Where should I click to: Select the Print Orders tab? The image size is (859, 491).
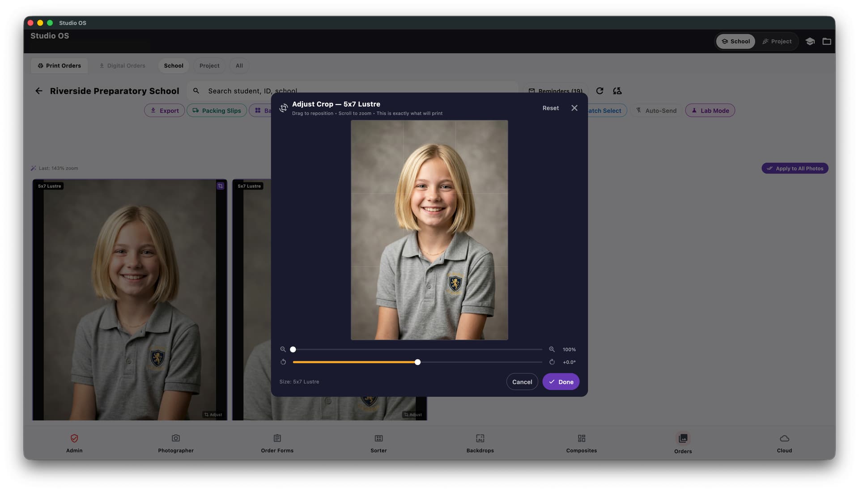(x=59, y=65)
